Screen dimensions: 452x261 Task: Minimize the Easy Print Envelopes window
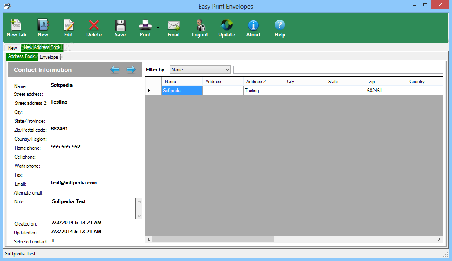point(414,5)
